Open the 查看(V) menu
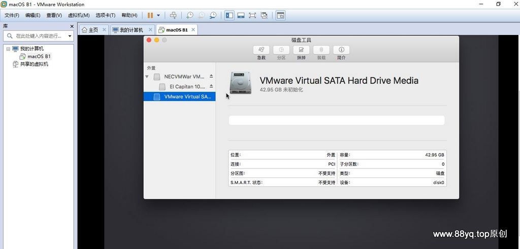 [x=54, y=15]
